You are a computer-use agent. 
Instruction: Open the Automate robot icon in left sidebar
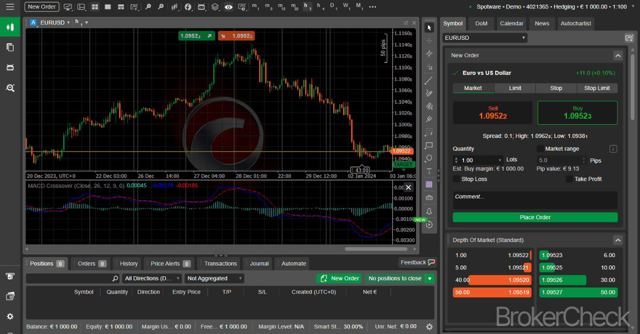pos(10,68)
